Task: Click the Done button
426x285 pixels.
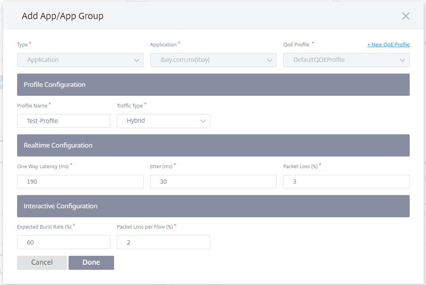Action: point(91,262)
